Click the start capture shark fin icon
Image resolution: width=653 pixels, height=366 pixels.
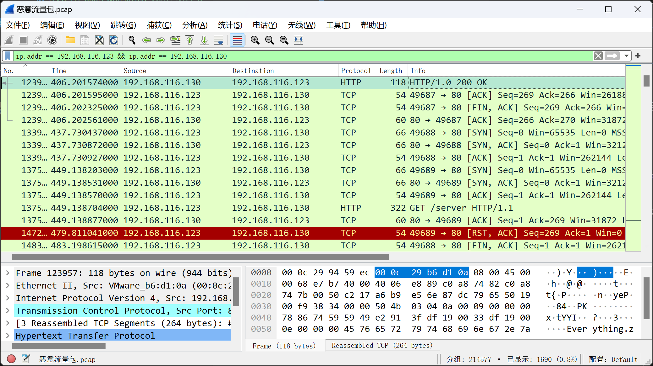9,40
